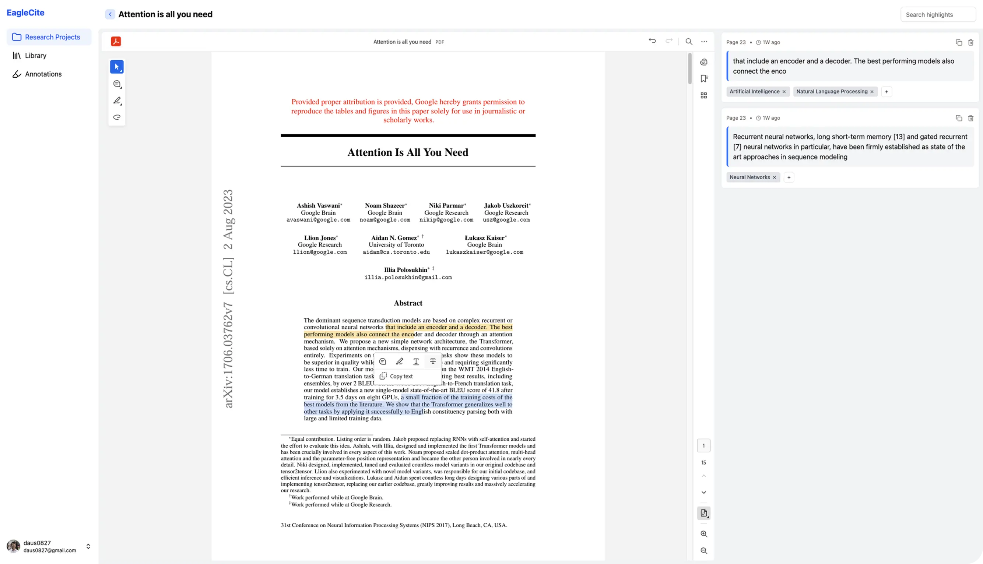Screen dimensions: 983x564
Task: Expand the daus0827 account menu
Action: point(88,546)
